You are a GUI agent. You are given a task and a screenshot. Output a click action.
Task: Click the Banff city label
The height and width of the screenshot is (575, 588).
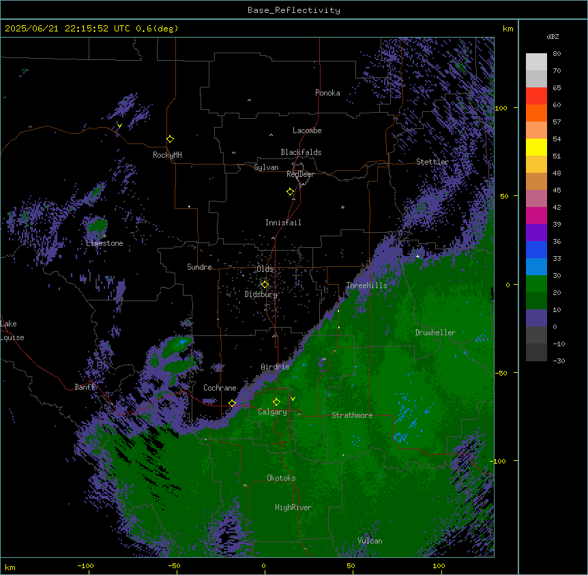pos(85,387)
